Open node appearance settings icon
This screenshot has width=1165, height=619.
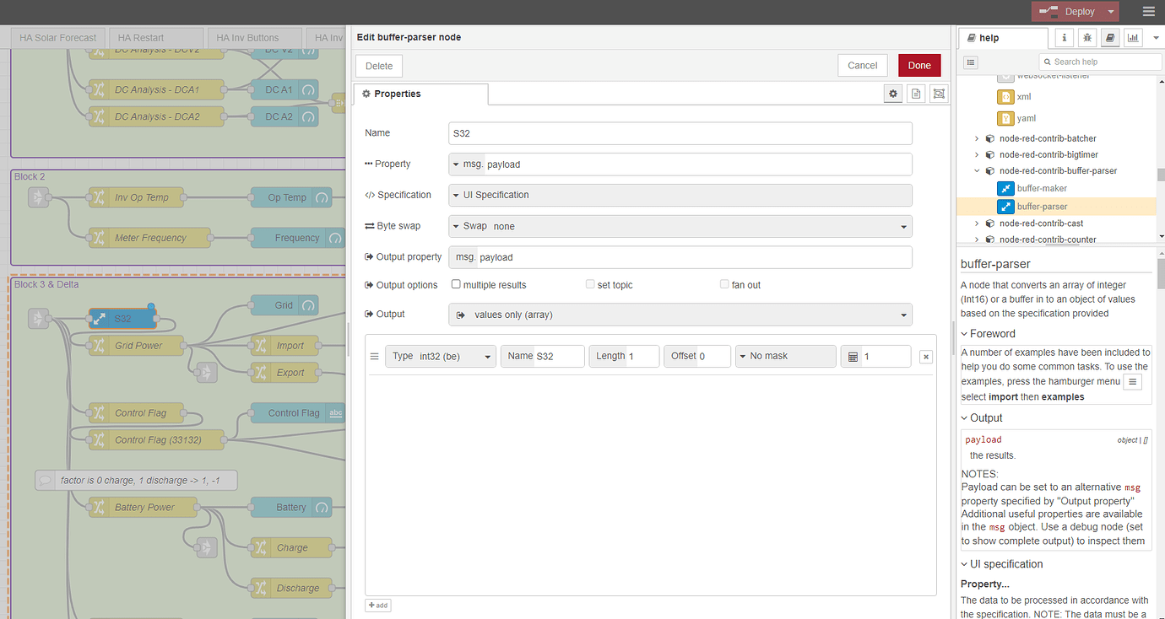pos(938,94)
